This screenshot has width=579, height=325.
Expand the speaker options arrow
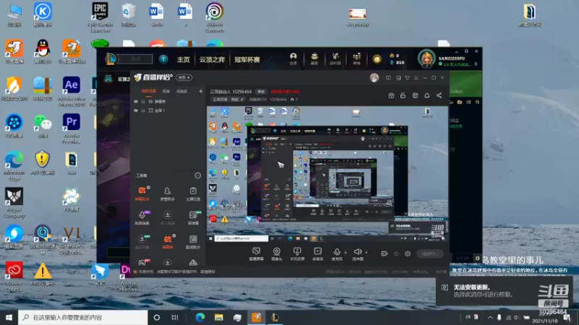[366, 252]
